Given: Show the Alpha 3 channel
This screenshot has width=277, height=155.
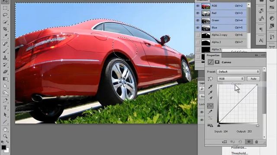Looking at the screenshot, I should coord(198,50).
